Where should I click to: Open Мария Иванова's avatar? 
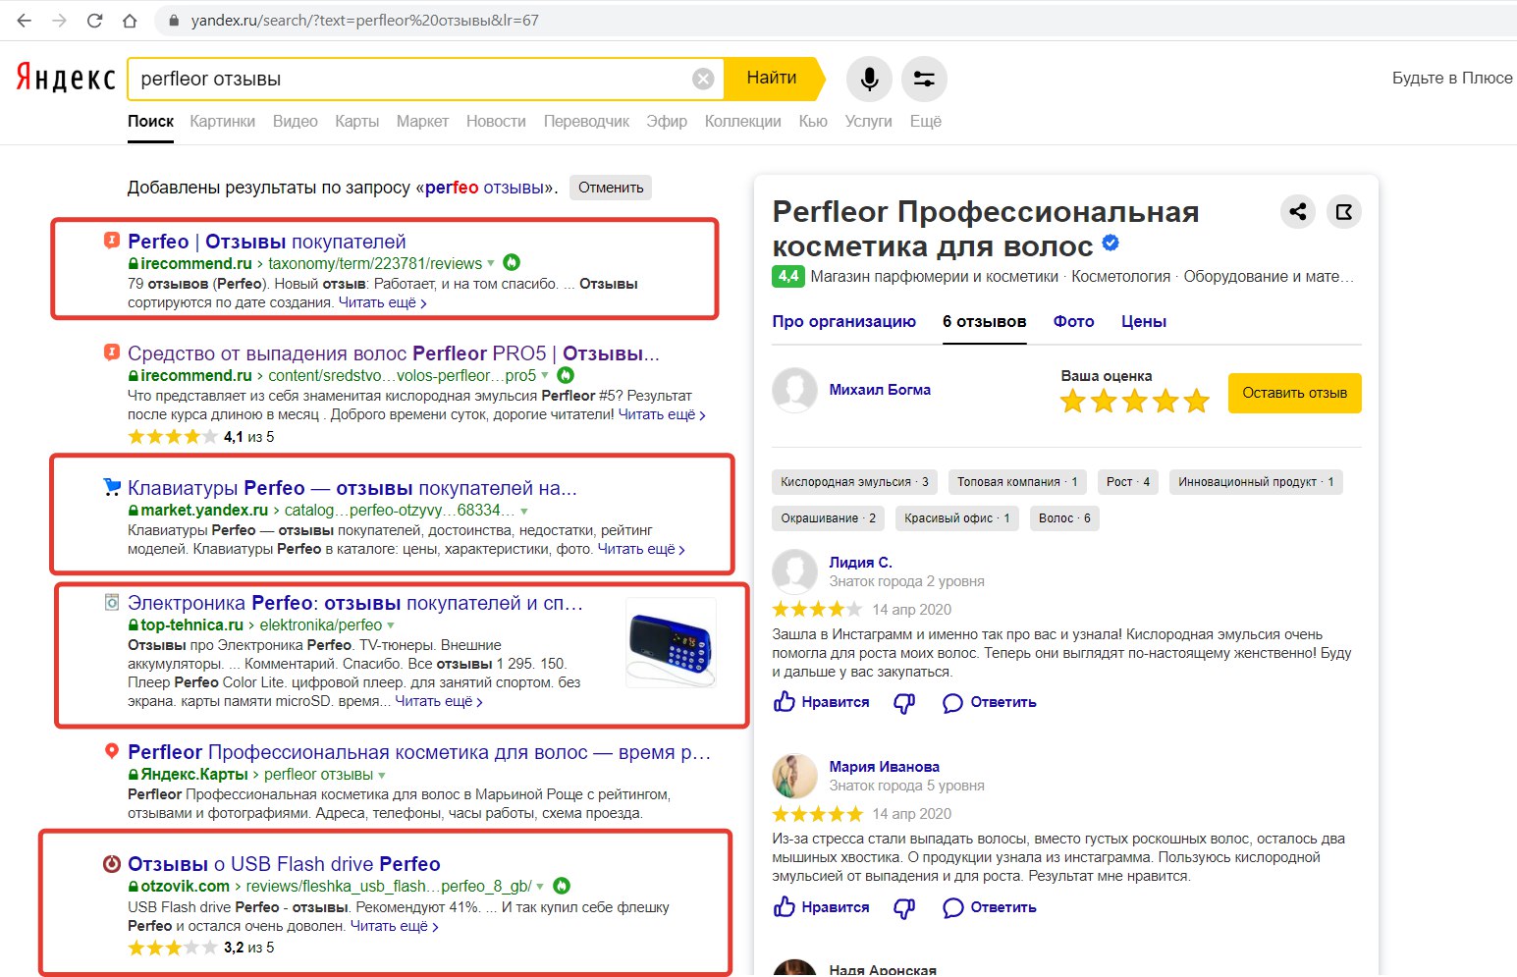tap(794, 776)
